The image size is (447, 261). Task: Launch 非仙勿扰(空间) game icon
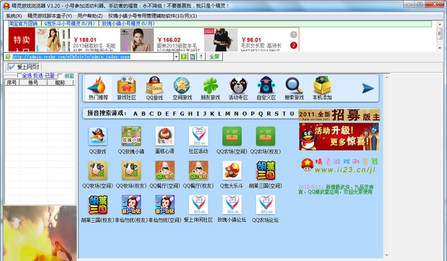[x=165, y=204]
